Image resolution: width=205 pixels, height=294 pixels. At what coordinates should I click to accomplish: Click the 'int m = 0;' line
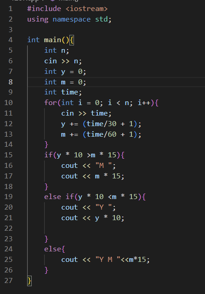tap(65, 82)
